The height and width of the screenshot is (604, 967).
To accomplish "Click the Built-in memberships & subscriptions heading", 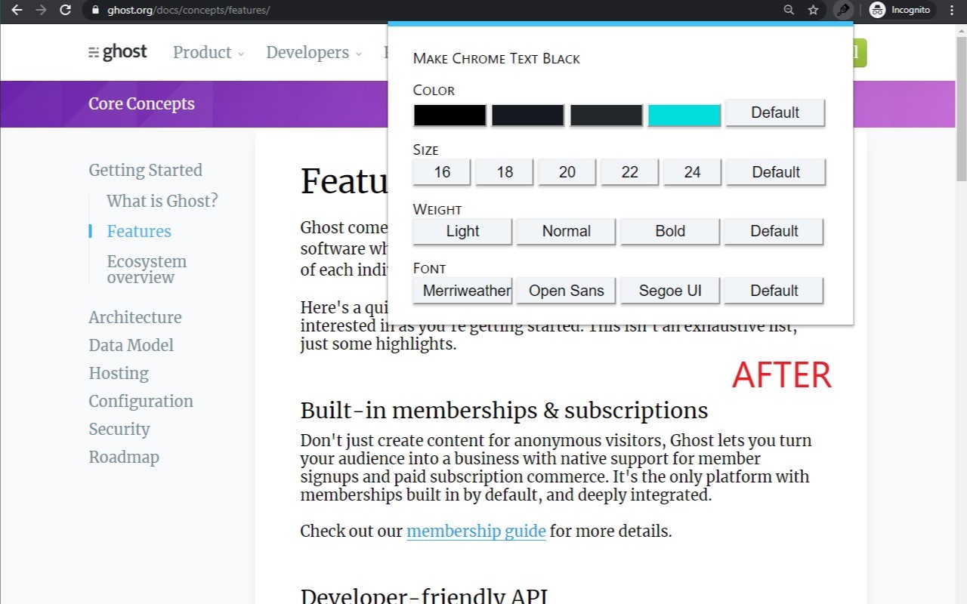I will pos(504,411).
